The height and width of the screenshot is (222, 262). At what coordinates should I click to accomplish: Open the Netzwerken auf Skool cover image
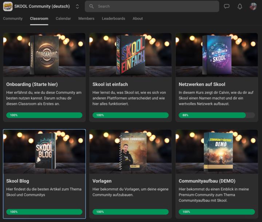217,55
